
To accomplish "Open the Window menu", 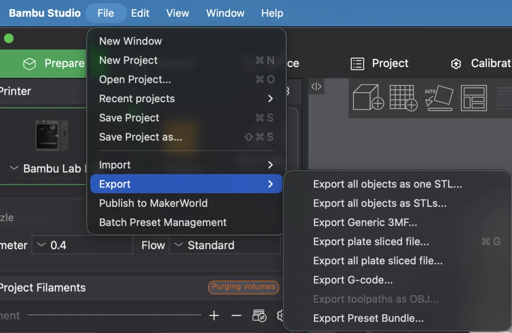I will tap(225, 13).
